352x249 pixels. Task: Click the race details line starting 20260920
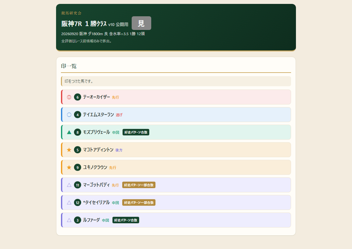pyautogui.click(x=103, y=34)
